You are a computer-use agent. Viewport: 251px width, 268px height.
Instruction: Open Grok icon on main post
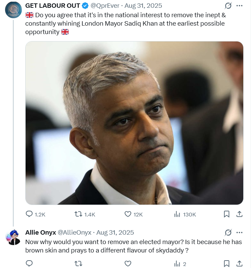228,6
